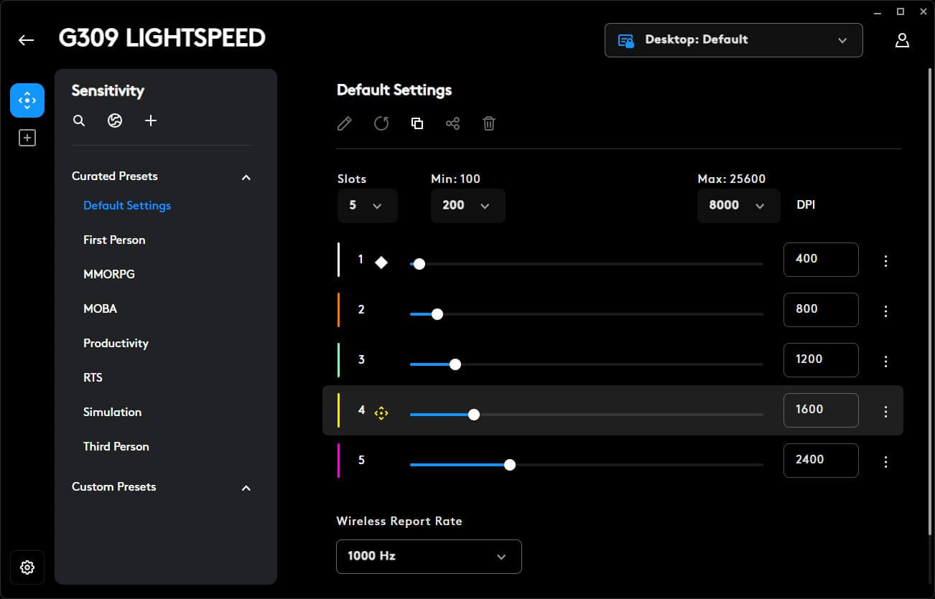Select the Default Settings preset
Screen dimensions: 935x599
click(127, 205)
